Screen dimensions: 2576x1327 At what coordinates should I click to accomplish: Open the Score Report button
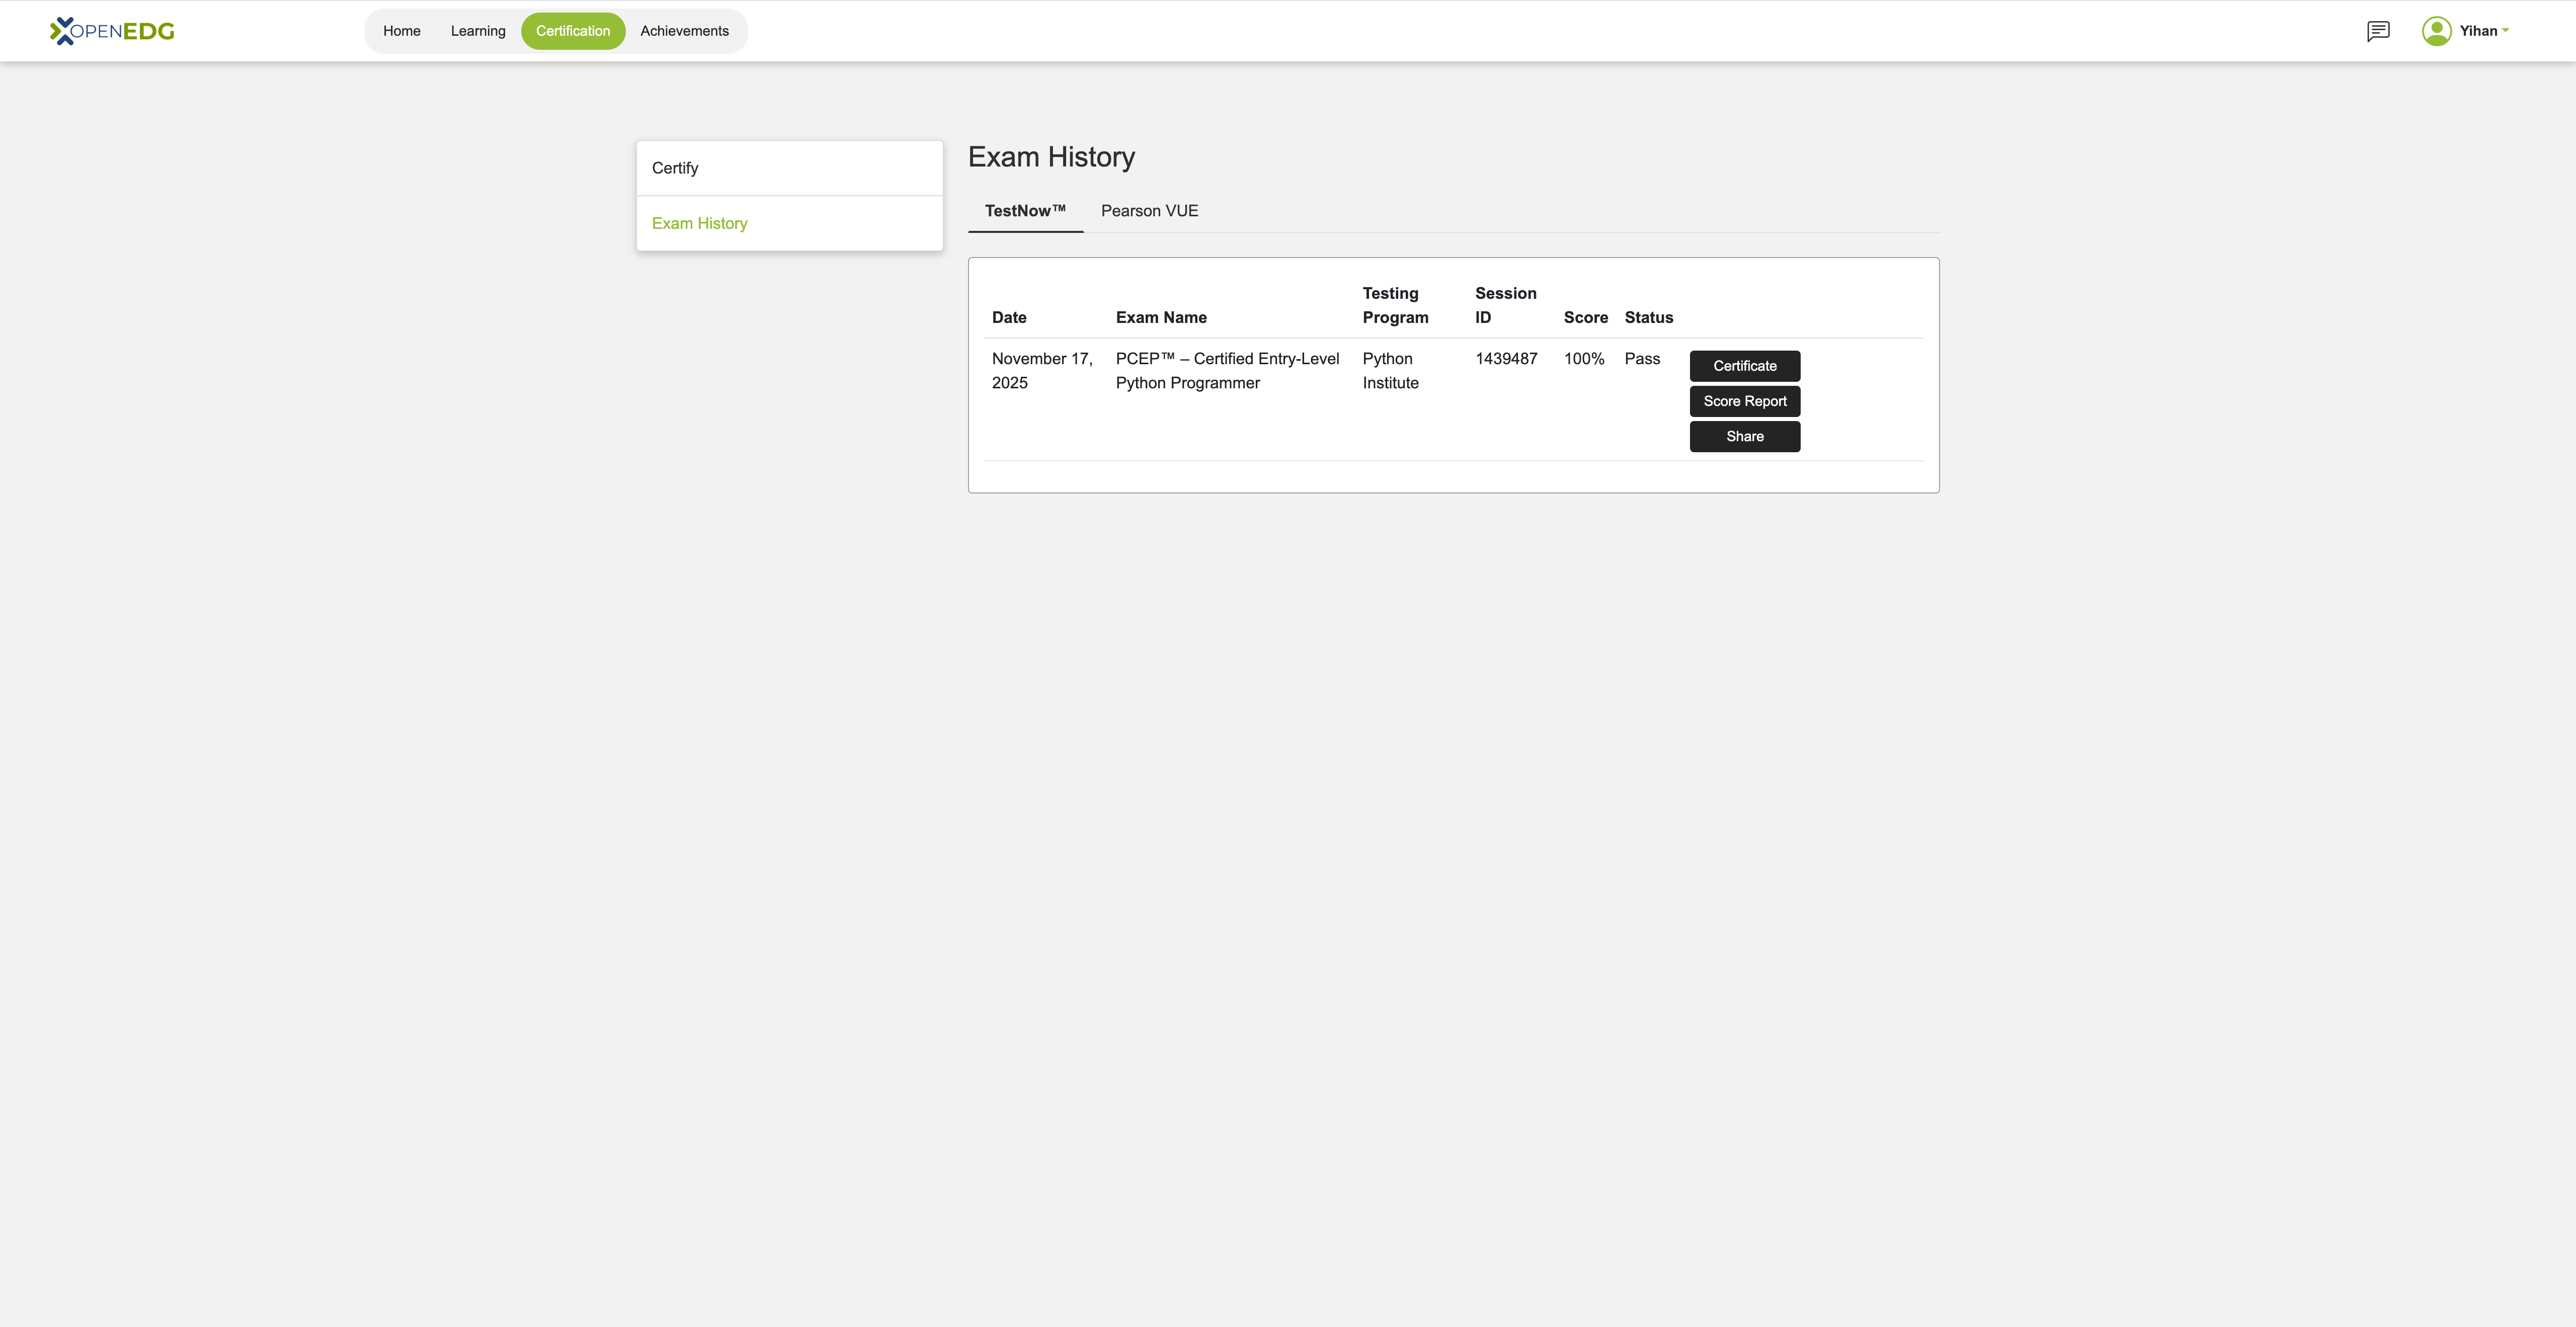[x=1744, y=401]
